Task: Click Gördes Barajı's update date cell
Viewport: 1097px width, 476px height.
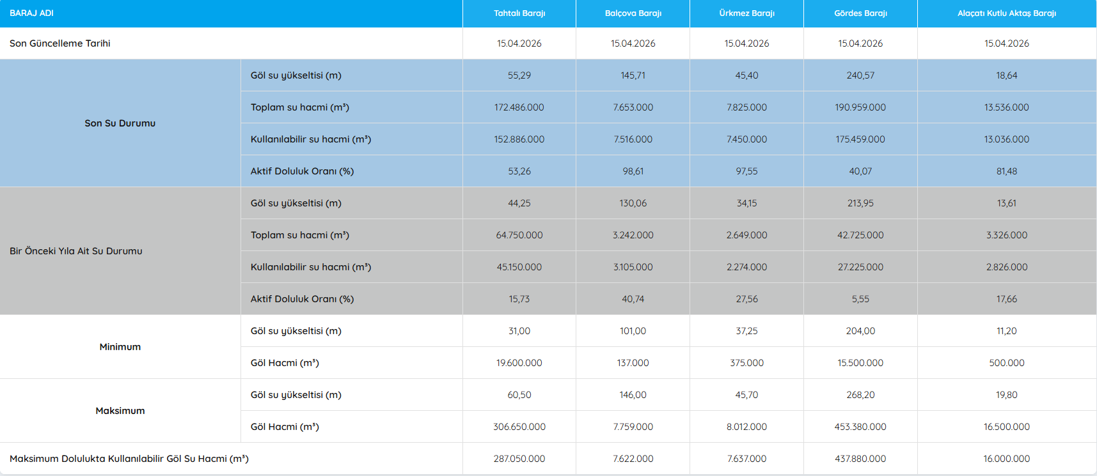Action: (x=860, y=43)
